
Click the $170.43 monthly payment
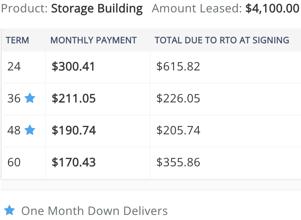[x=73, y=162]
